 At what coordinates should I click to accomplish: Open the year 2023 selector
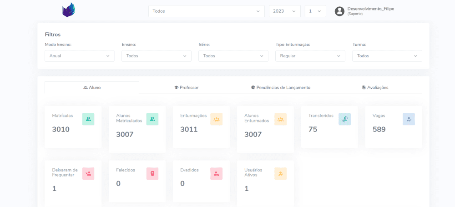coord(284,11)
